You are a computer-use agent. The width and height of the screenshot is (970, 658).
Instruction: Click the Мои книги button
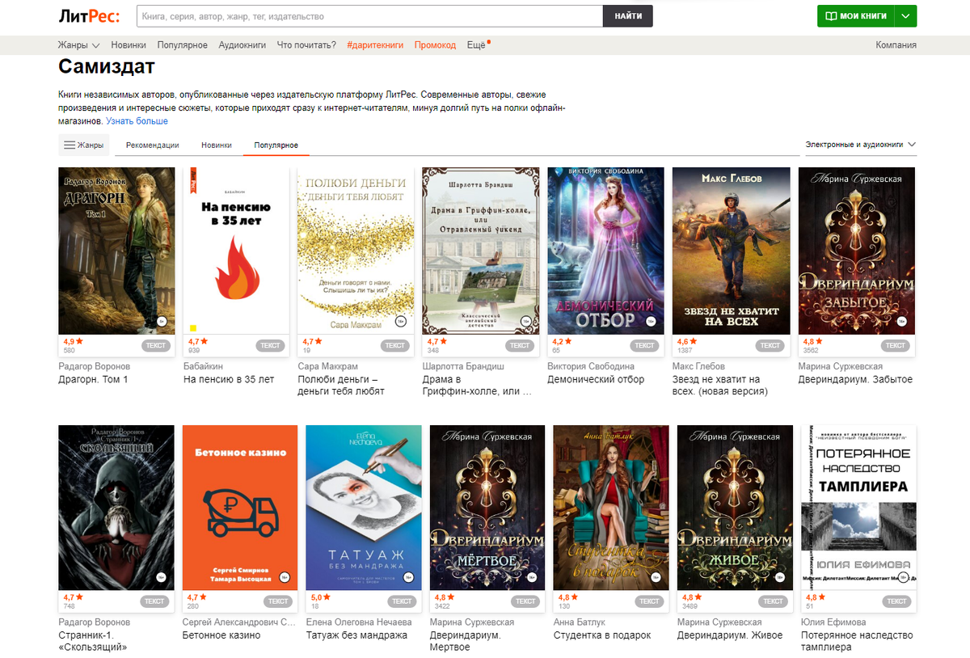click(x=856, y=16)
